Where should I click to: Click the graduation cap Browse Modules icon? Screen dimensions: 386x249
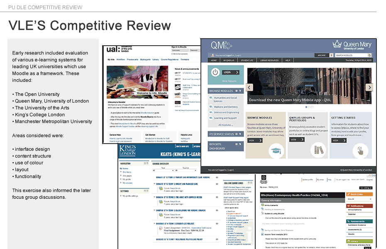pos(276,150)
